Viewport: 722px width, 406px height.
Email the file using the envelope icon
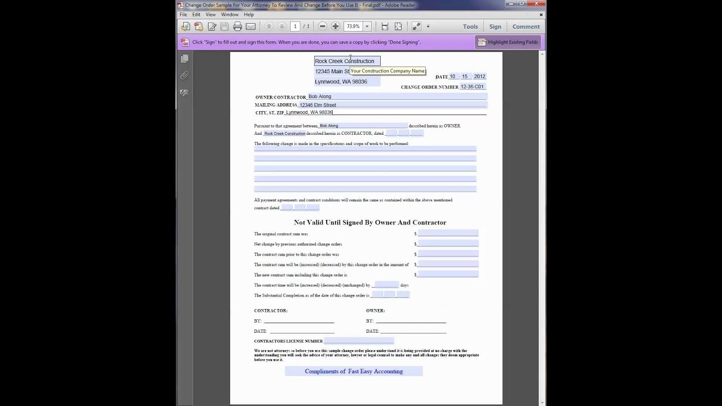tap(250, 27)
